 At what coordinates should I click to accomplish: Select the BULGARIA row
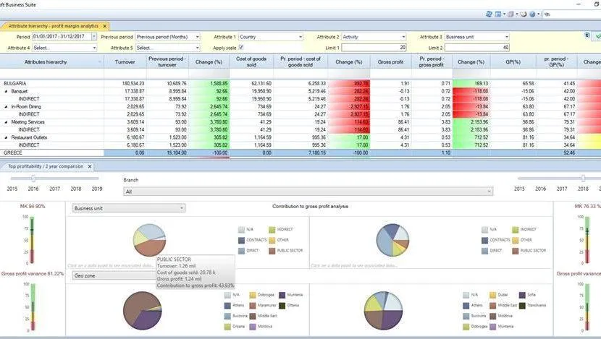click(x=300, y=83)
